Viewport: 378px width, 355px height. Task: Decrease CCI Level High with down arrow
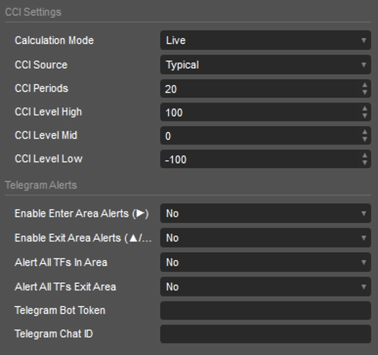point(365,116)
